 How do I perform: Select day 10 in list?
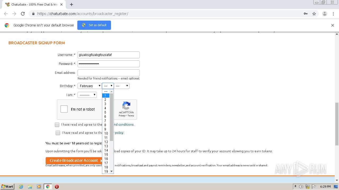pos(106,134)
